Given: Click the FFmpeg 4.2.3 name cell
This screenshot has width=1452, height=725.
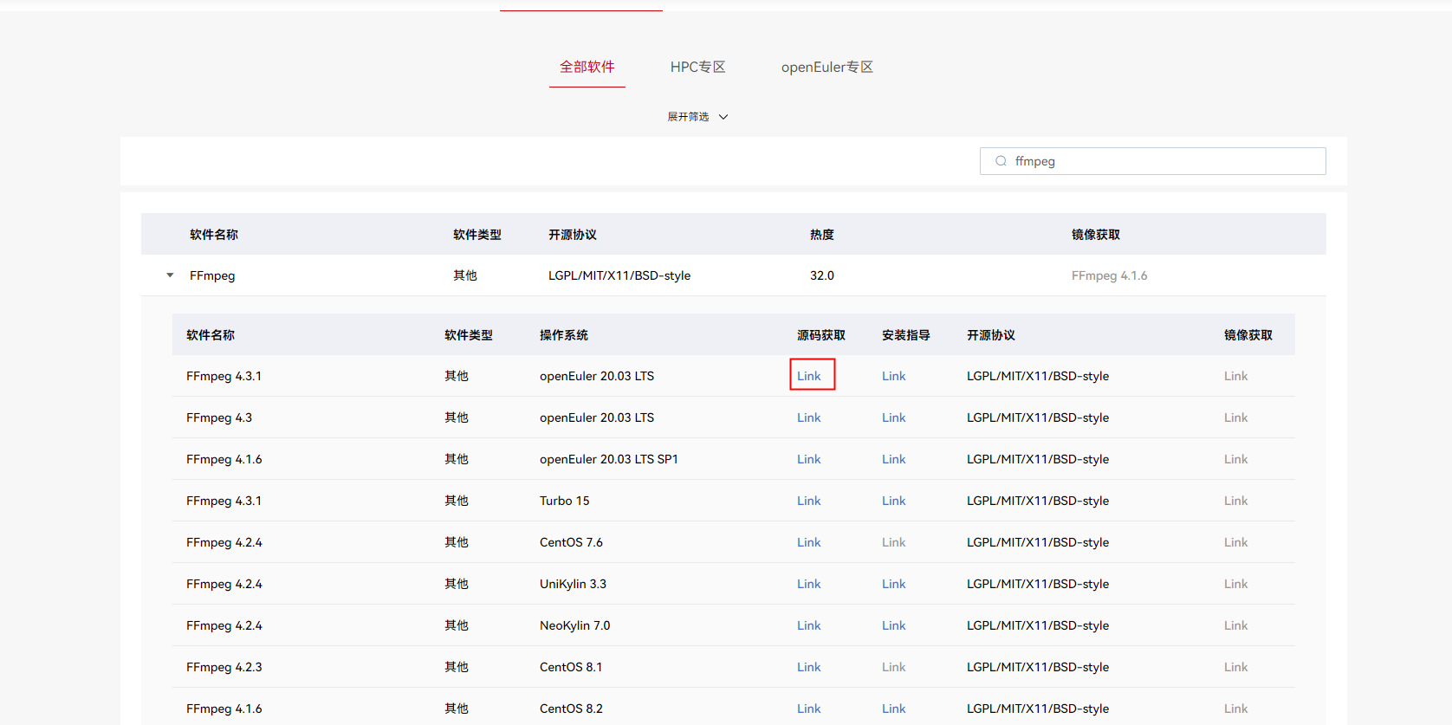Looking at the screenshot, I should (x=224, y=667).
